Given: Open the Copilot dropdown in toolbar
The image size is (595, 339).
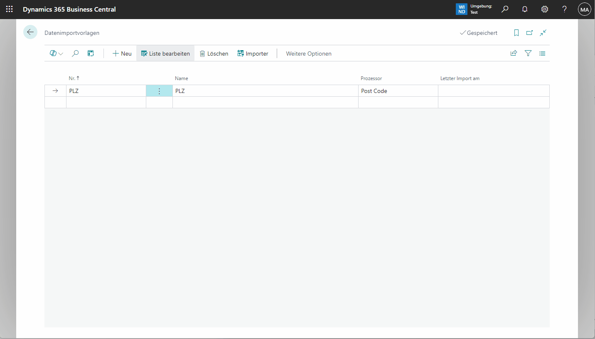Looking at the screenshot, I should point(56,54).
